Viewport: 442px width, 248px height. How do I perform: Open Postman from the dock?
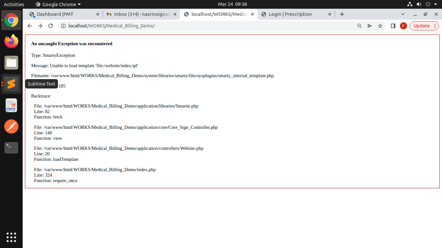pos(11,126)
